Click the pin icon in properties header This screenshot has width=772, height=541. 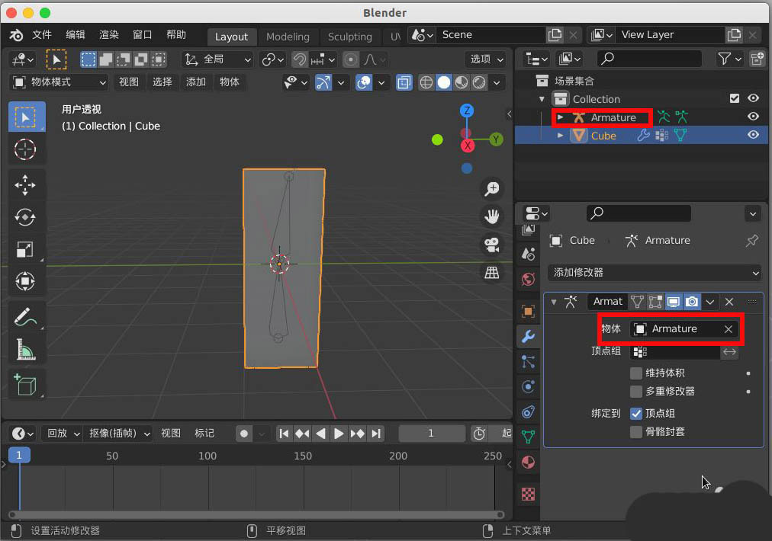click(752, 241)
